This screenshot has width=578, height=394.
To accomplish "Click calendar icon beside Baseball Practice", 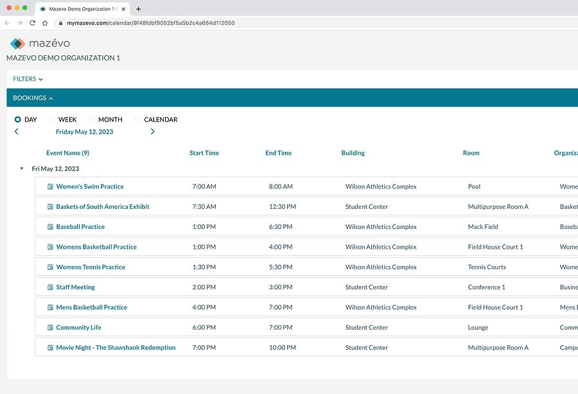I will 50,226.
